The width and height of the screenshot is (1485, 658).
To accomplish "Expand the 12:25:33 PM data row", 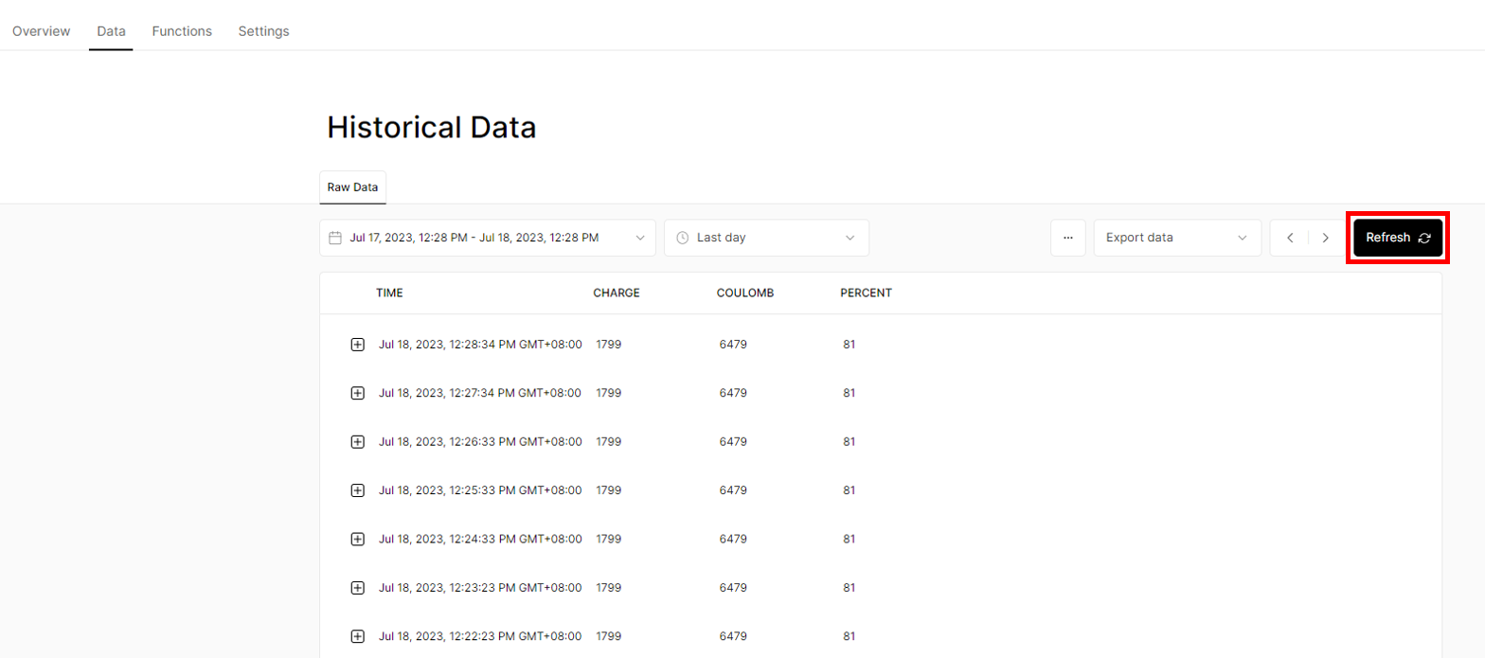I will click(x=357, y=490).
